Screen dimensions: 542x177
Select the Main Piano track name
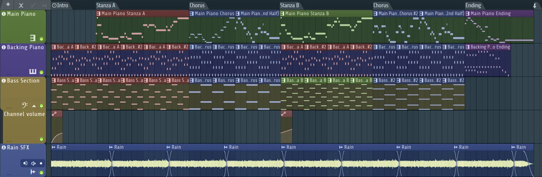(21, 14)
